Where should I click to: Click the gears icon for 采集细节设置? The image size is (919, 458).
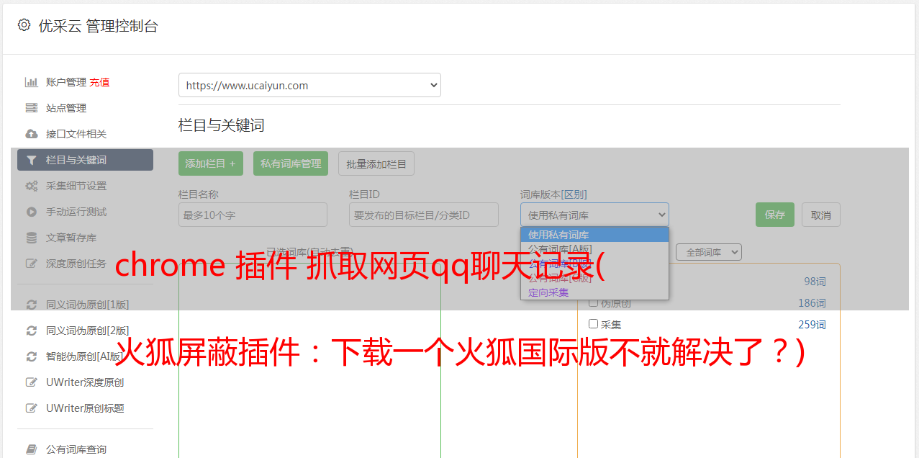point(31,186)
